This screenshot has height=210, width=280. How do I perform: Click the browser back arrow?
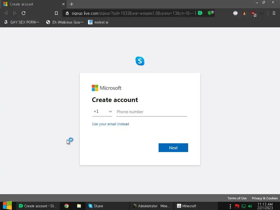(x=6, y=13)
